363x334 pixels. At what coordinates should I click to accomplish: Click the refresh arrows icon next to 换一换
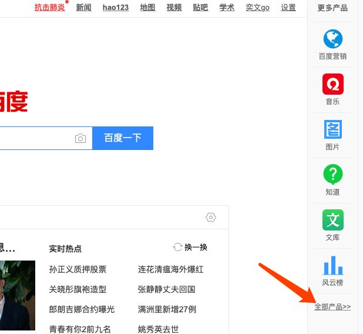point(177,247)
